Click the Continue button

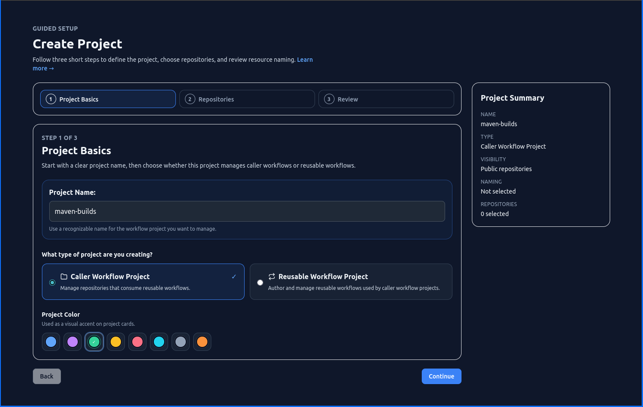click(x=442, y=376)
